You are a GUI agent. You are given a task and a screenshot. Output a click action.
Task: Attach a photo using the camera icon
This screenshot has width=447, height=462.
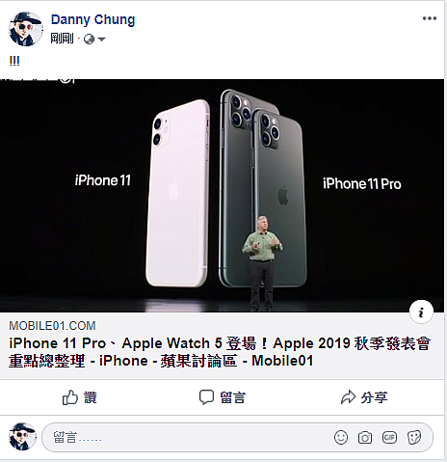click(x=365, y=438)
